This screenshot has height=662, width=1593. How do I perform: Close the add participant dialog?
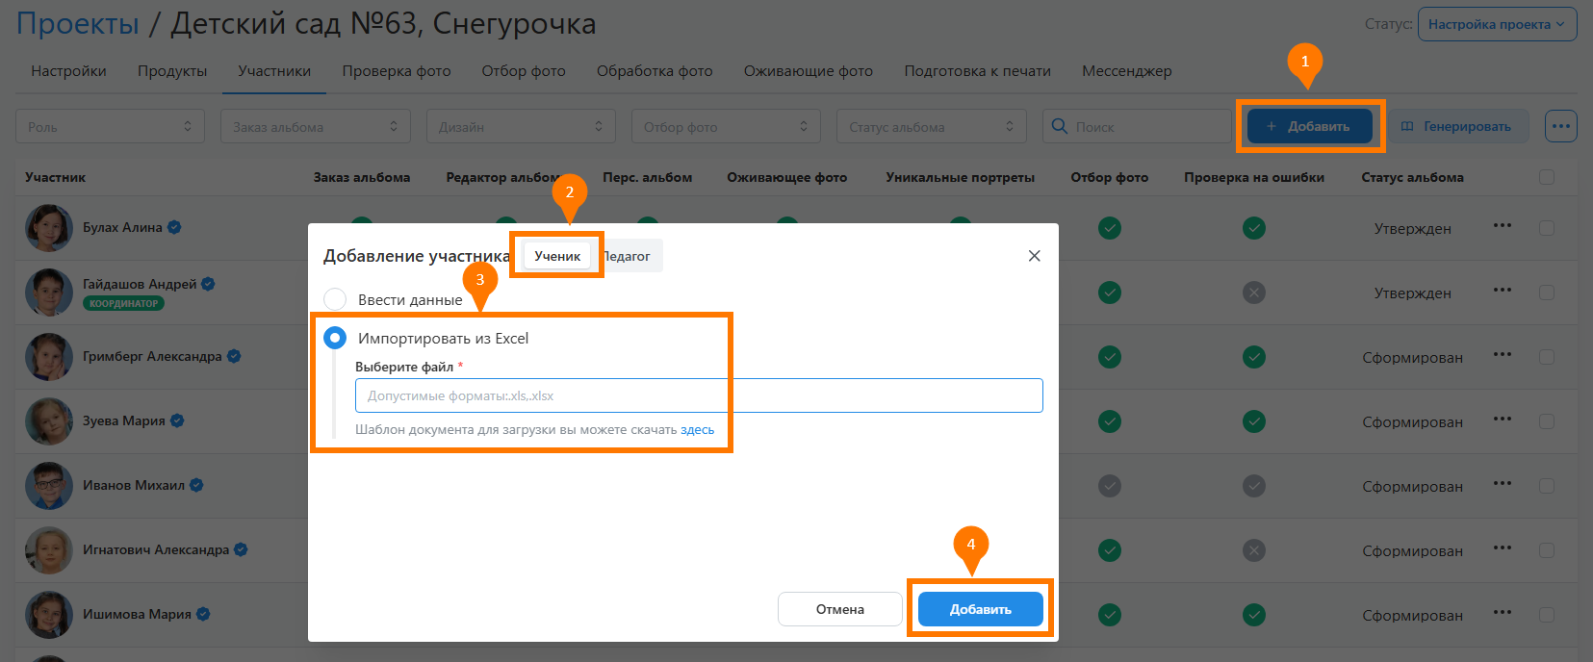(1034, 256)
